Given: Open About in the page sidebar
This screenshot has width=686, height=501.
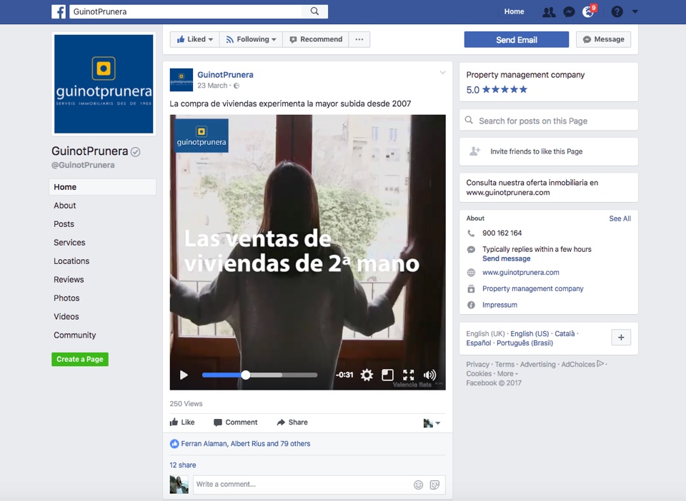Looking at the screenshot, I should pos(65,206).
